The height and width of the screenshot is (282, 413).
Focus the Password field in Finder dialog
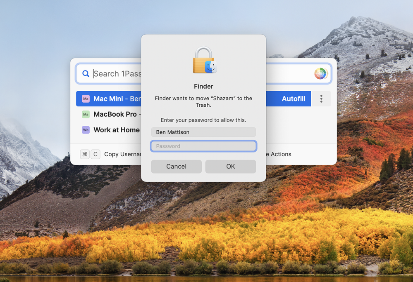pos(203,146)
